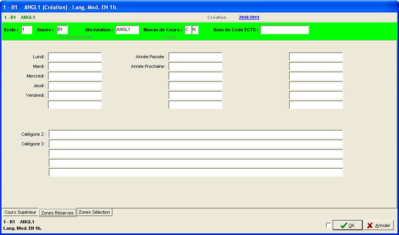This screenshot has width=399, height=235.
Task: Click the Lundi input field
Action: (x=75, y=57)
